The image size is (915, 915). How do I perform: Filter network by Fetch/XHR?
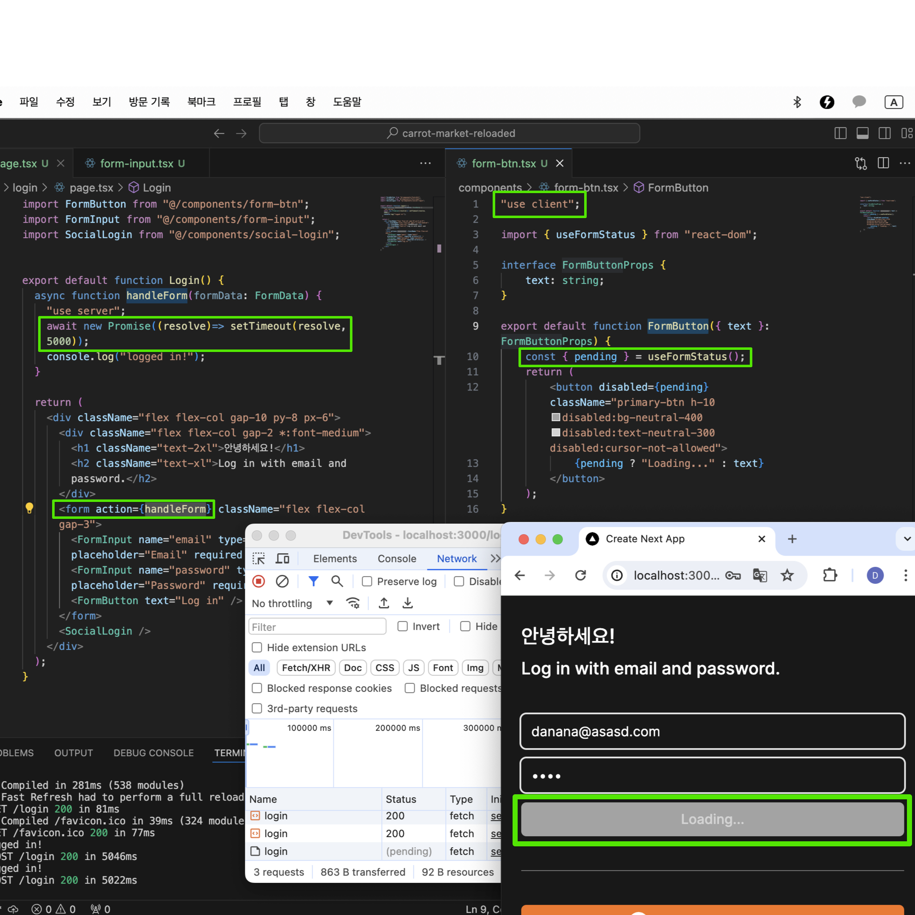(306, 668)
